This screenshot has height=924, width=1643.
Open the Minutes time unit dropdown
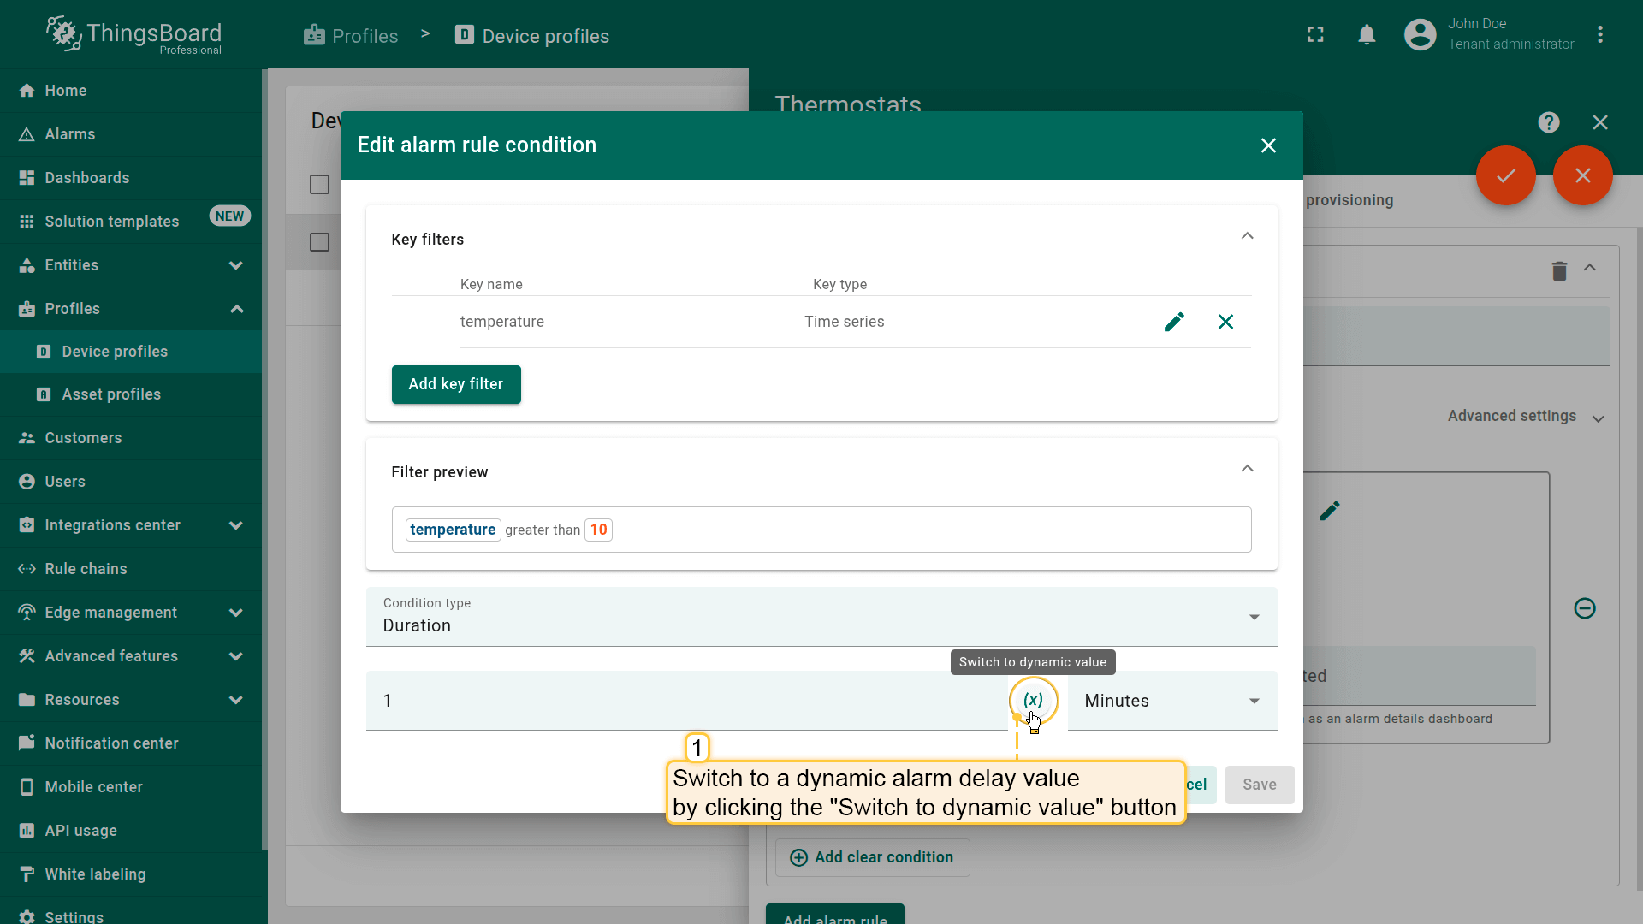tap(1172, 701)
